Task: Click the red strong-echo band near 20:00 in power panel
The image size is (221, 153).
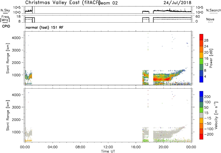Action: tap(162, 79)
